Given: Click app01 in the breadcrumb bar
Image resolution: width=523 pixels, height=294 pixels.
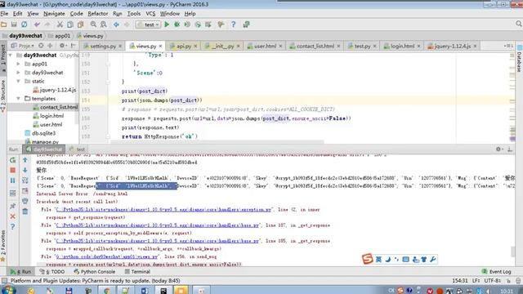Looking at the screenshot, I should pos(59,36).
